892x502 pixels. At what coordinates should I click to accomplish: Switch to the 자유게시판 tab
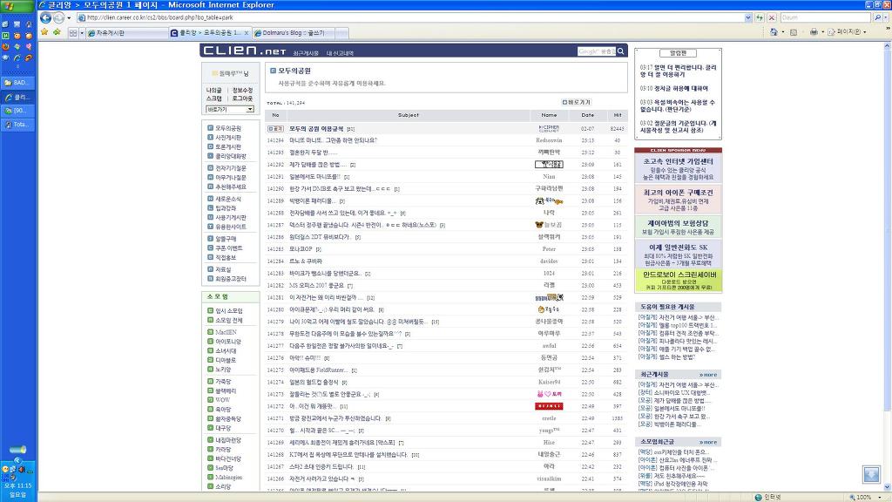coord(127,33)
